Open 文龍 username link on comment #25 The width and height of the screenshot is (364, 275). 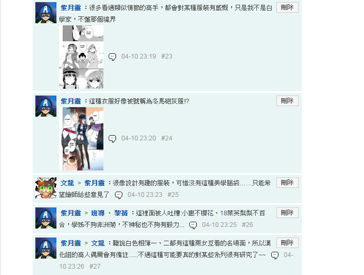[x=67, y=183]
